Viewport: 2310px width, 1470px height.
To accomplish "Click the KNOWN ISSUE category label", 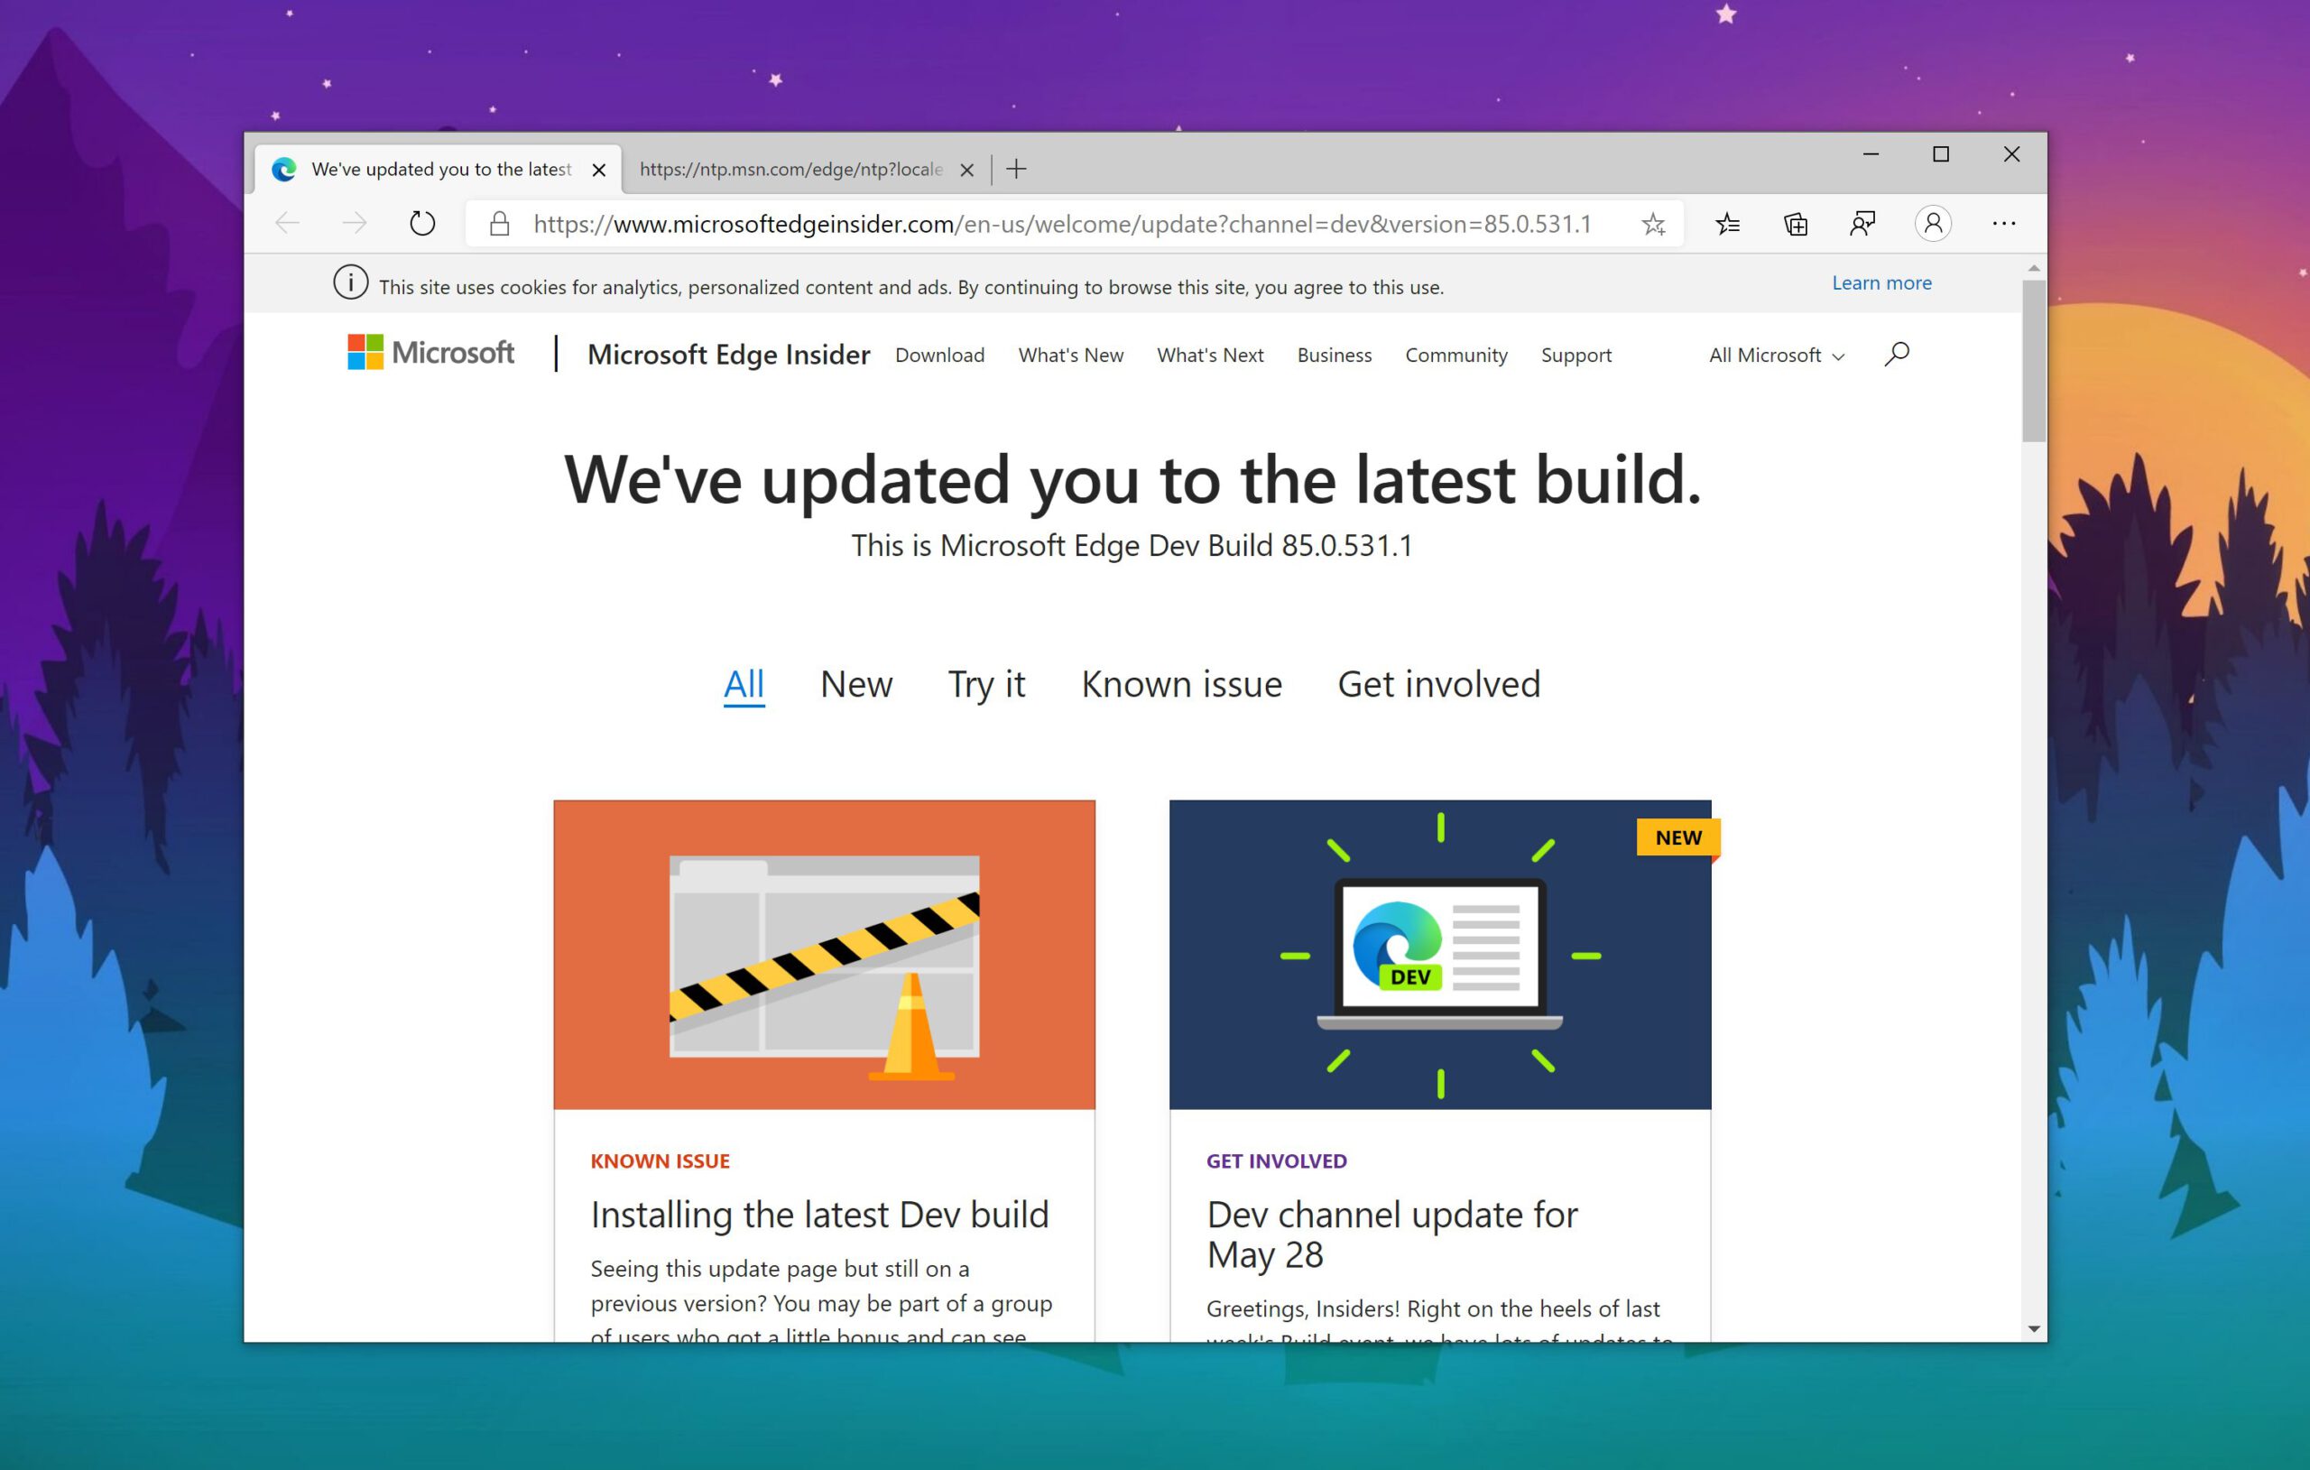I will tap(660, 1161).
